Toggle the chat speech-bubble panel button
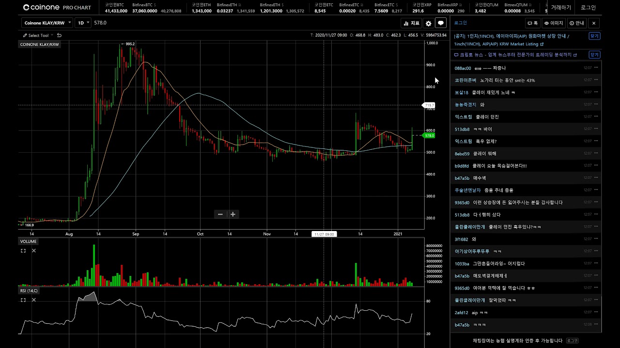 point(441,23)
